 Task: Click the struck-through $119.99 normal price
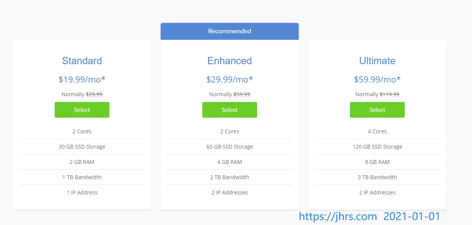[389, 94]
